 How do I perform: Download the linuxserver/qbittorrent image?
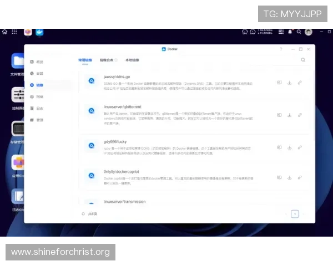290,115
